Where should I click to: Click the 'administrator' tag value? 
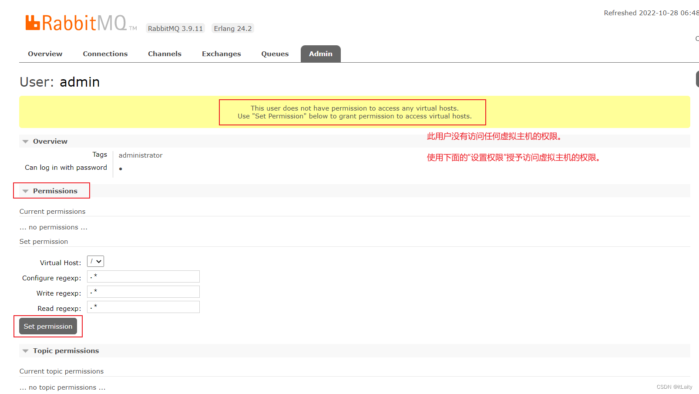pyautogui.click(x=141, y=155)
